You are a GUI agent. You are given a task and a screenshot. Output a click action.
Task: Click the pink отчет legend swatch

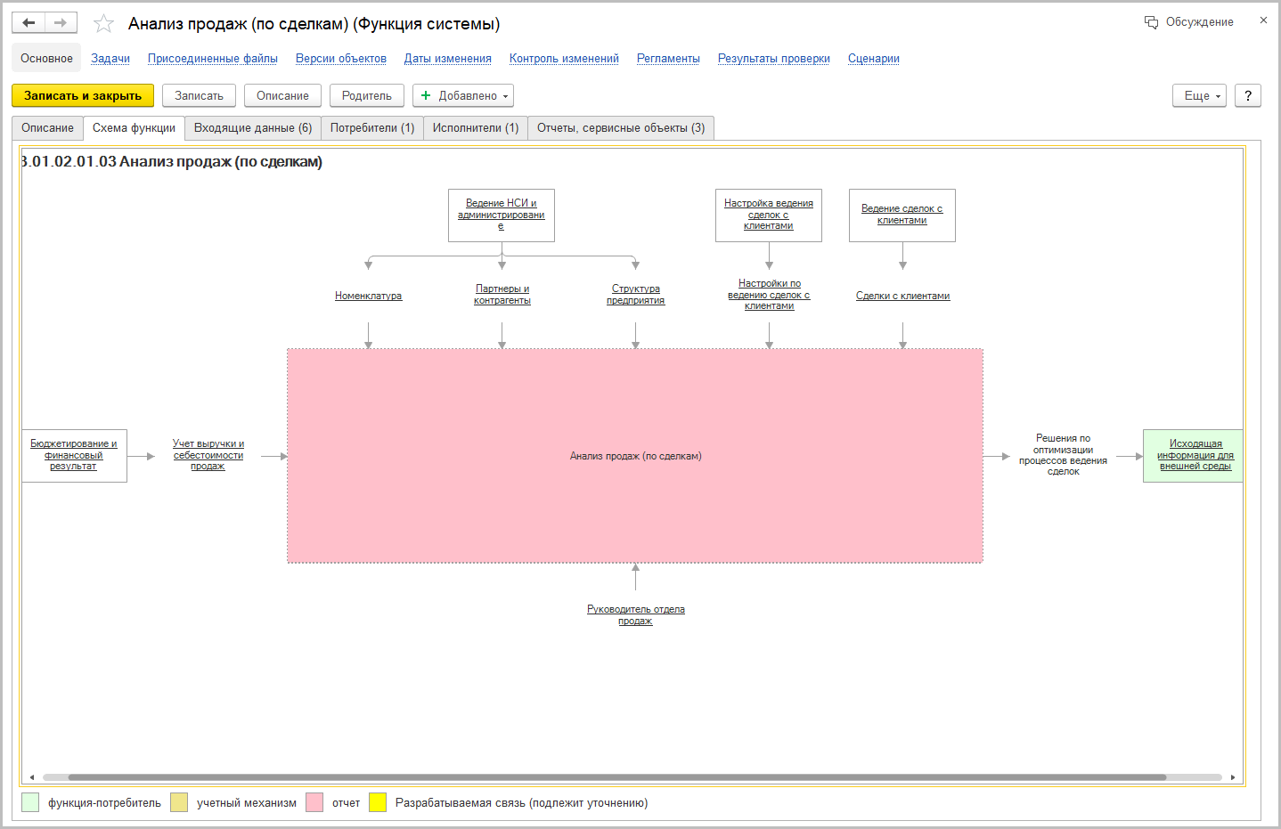click(x=314, y=802)
